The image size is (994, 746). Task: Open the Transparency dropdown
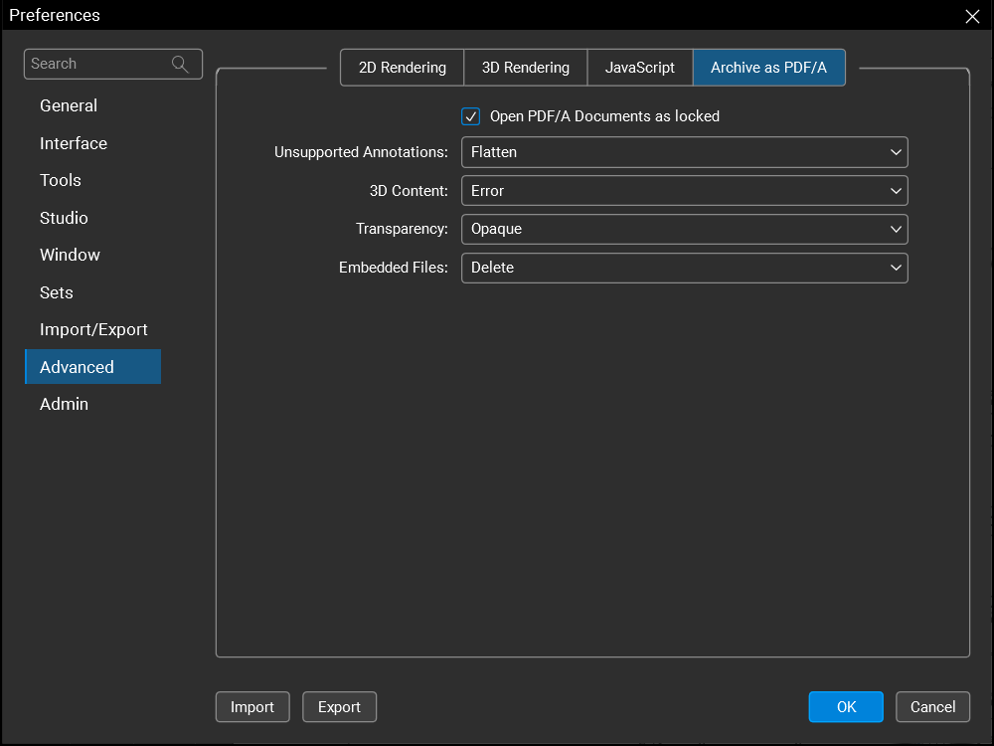point(684,229)
